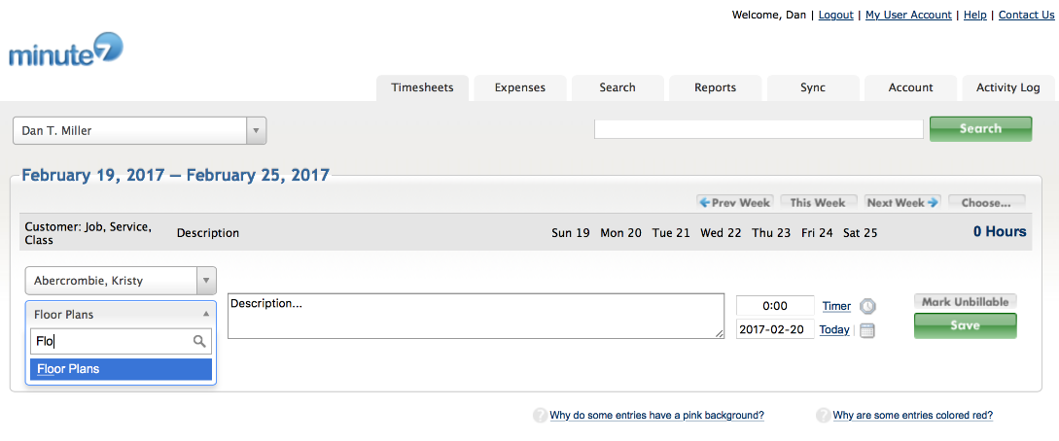The height and width of the screenshot is (441, 1059).
Task: Focus the top search text field
Action: tap(759, 129)
